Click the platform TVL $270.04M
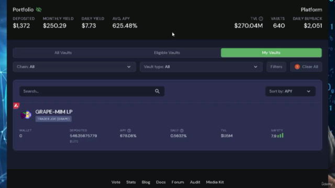This screenshot has height=188, width=335. click(249, 26)
